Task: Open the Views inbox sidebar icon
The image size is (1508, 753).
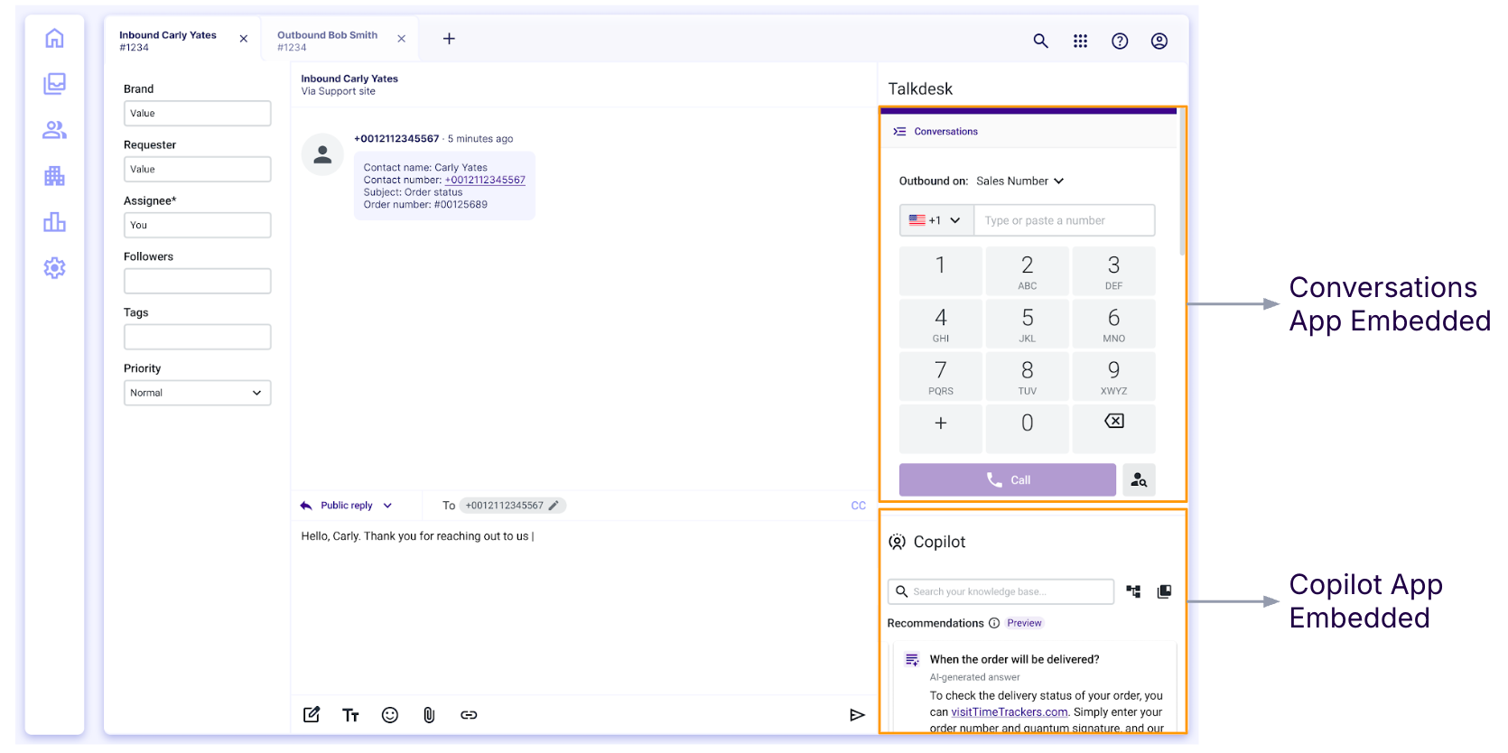Action: pyautogui.click(x=54, y=84)
